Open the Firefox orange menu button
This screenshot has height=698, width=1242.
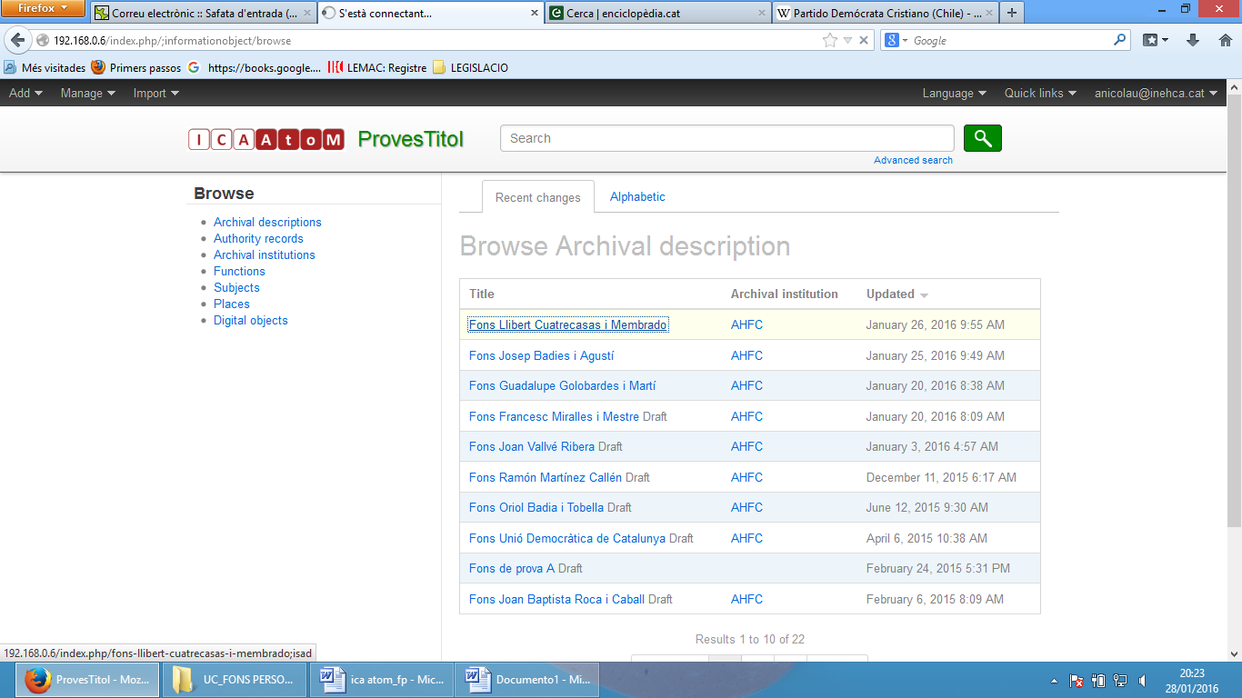[x=44, y=9]
